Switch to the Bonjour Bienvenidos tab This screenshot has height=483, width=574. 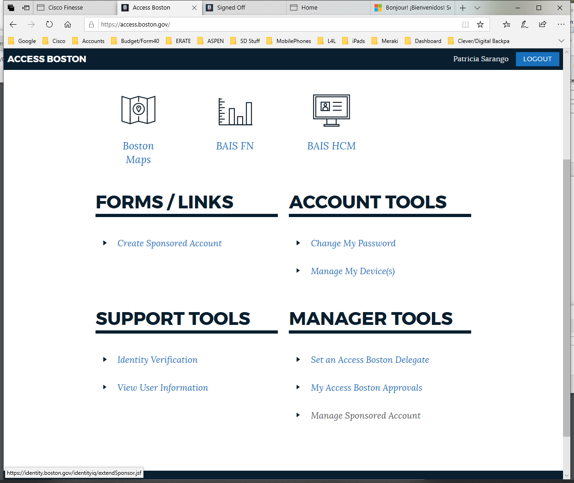coord(413,8)
